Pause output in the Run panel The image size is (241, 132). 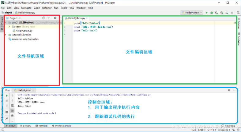[x=7, y=106]
